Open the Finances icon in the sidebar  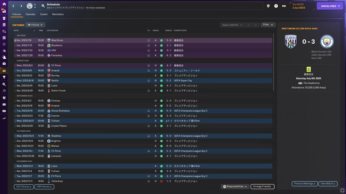4,111
